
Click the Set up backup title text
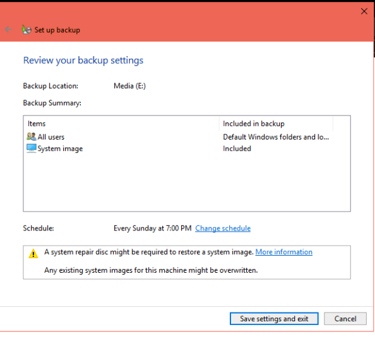(x=57, y=30)
